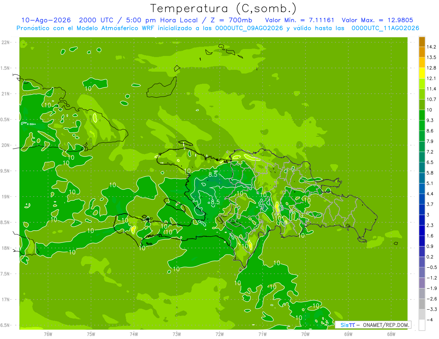Screen dimensions: 439x339
Task: Click the "69W" longitude axis label
Action: pyautogui.click(x=348, y=334)
